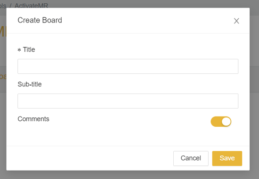Focus the Sub-title text box
This screenshot has height=179, width=259.
(x=128, y=101)
